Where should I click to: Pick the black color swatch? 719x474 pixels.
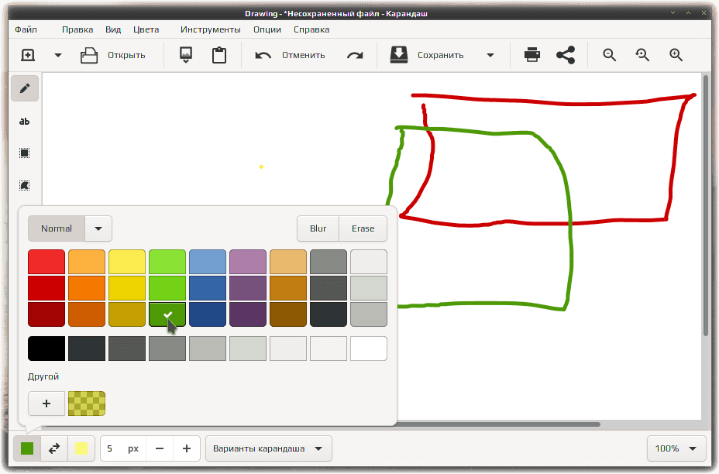point(46,349)
